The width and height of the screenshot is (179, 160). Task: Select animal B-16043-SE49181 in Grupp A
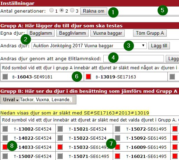pos(32,77)
